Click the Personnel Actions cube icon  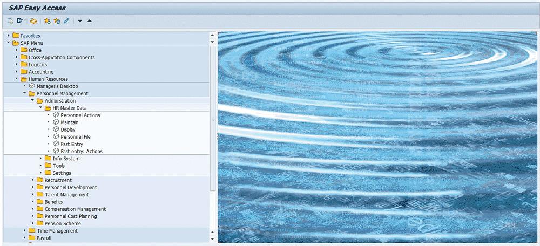click(56, 115)
